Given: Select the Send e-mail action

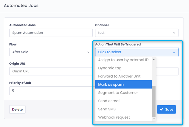Looking at the screenshot, I should tap(123, 101).
